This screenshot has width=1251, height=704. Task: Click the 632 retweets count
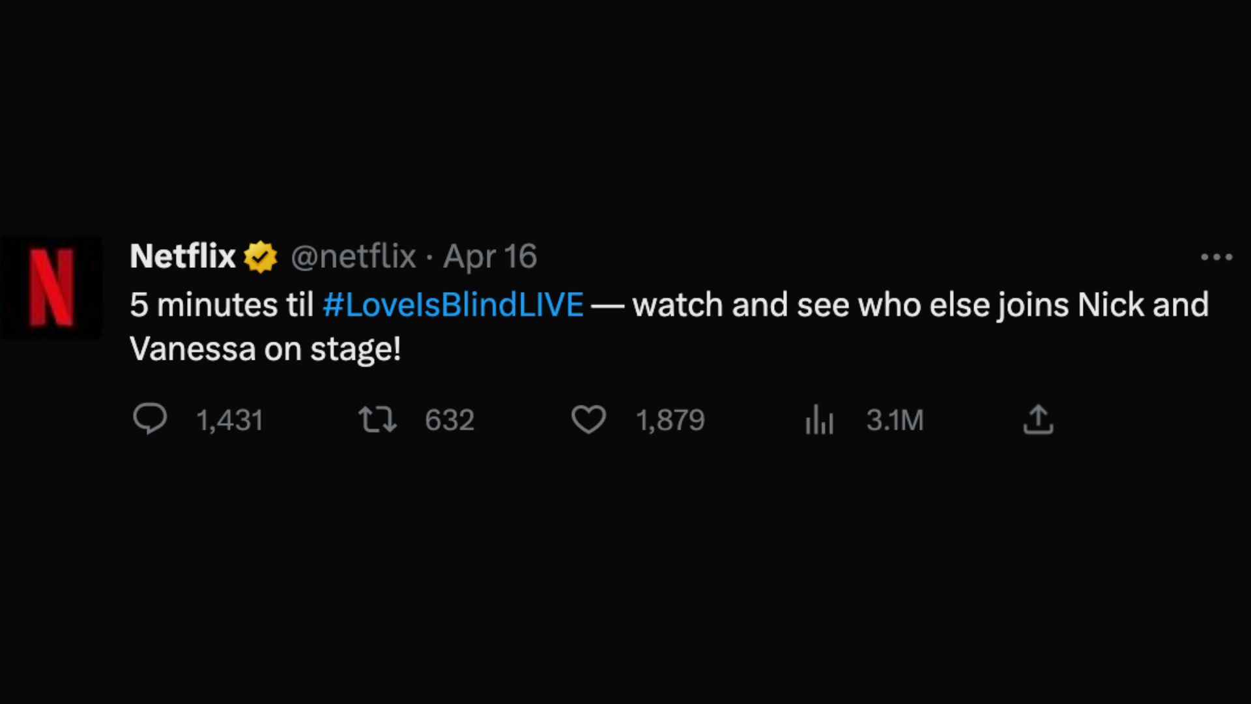(449, 420)
